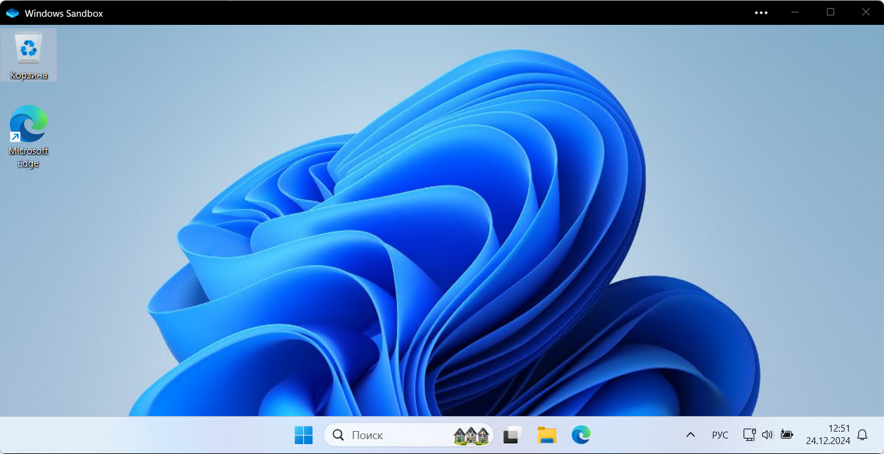Viewport: 884px width, 454px height.
Task: Click the Поиск search box in taskbar
Action: (x=408, y=435)
